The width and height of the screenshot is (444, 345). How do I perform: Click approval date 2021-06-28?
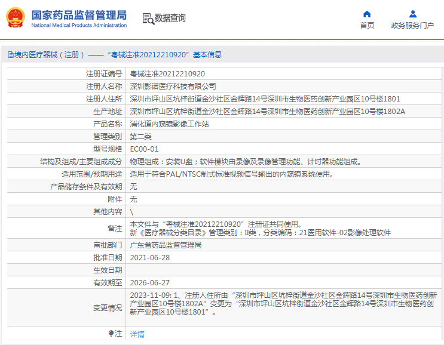point(150,258)
